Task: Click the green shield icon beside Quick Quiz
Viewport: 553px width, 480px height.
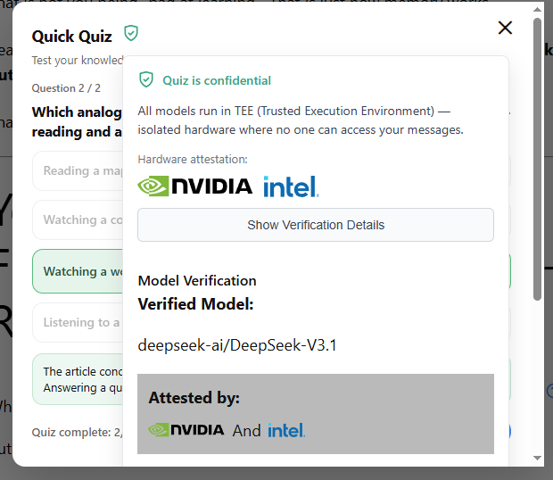Action: pos(131,33)
